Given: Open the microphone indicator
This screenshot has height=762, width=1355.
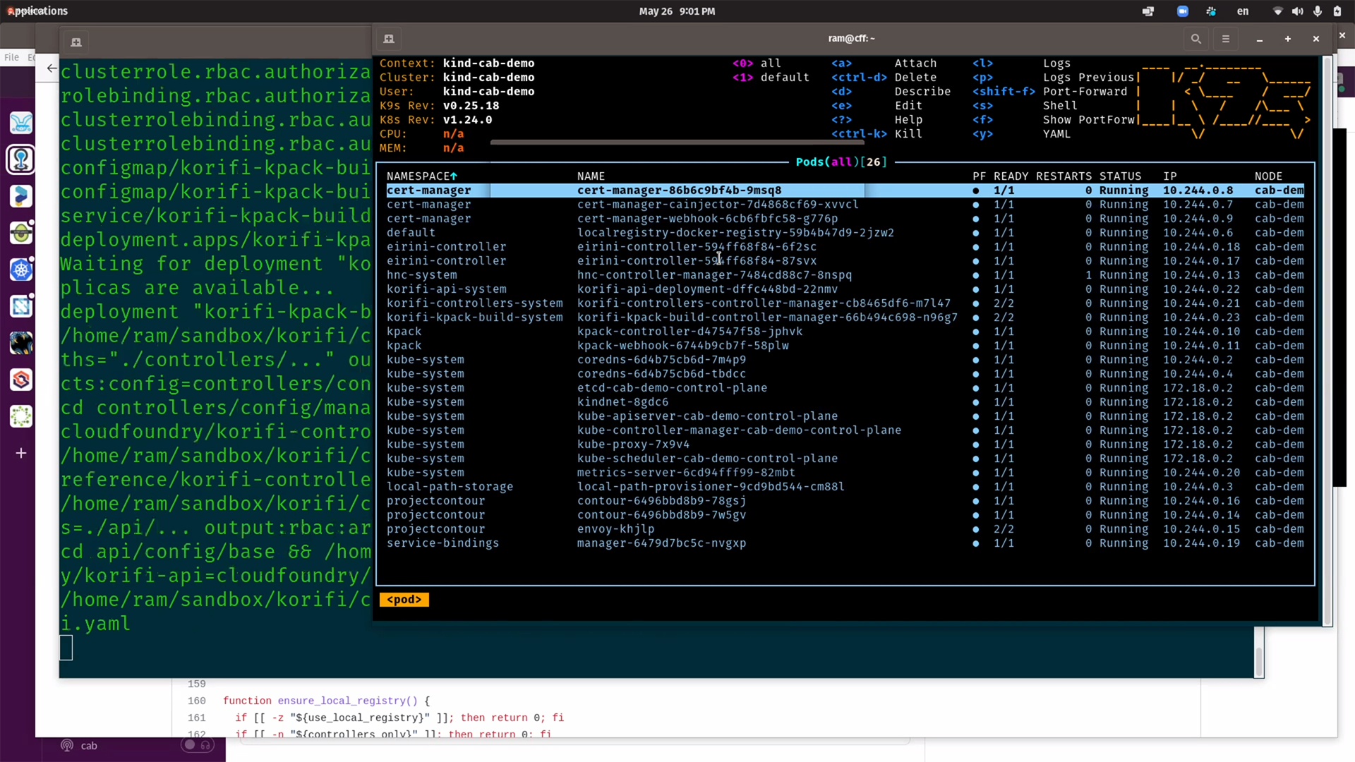Looking at the screenshot, I should [x=1317, y=11].
